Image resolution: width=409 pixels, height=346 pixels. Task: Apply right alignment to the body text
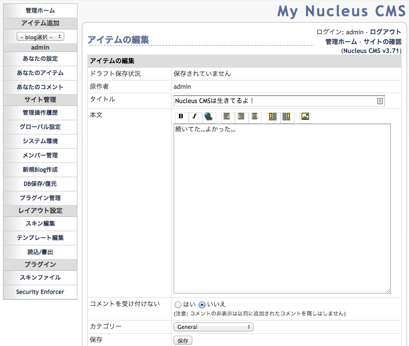coord(241,117)
